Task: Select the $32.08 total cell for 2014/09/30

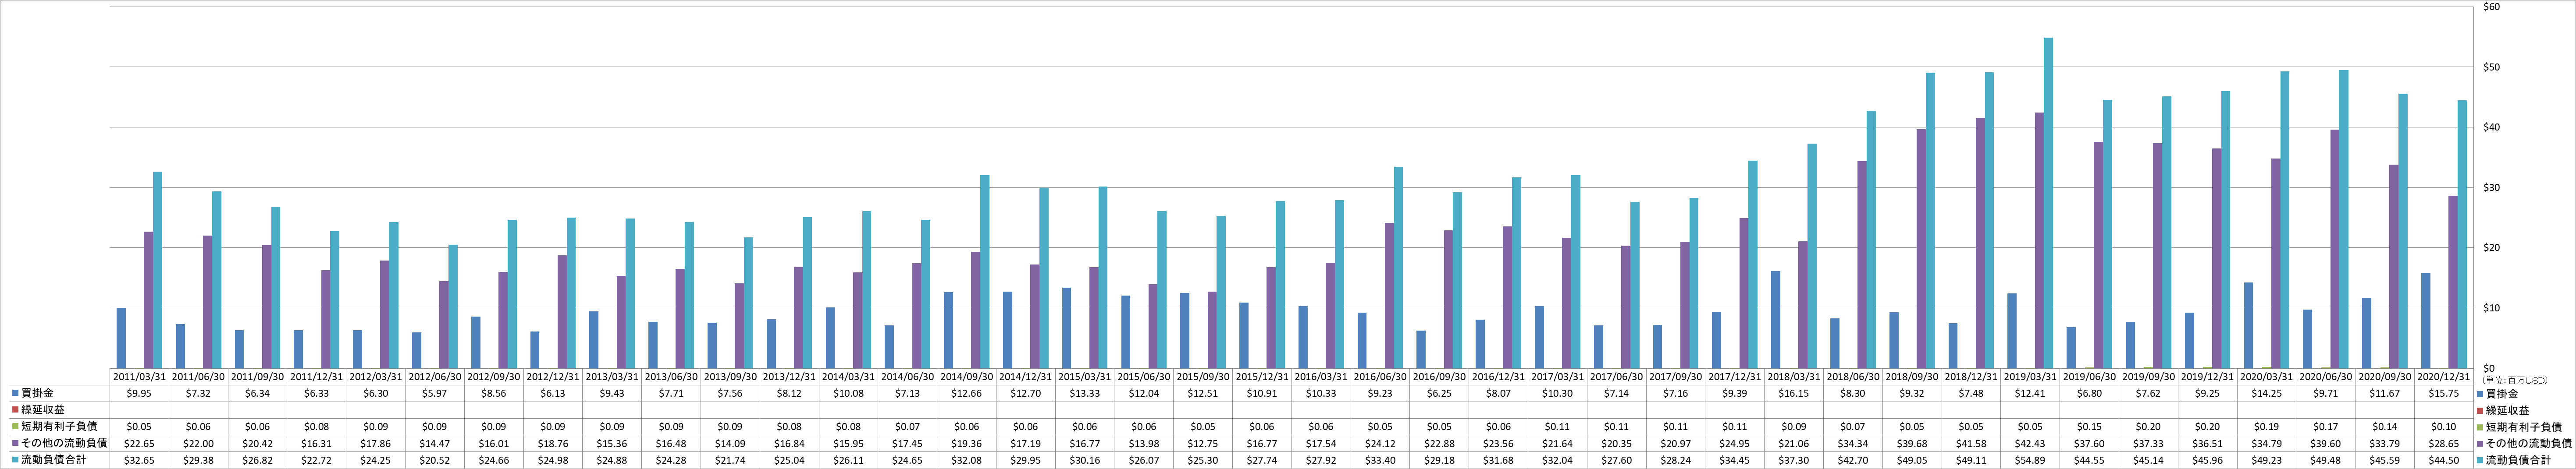Action: coord(966,459)
